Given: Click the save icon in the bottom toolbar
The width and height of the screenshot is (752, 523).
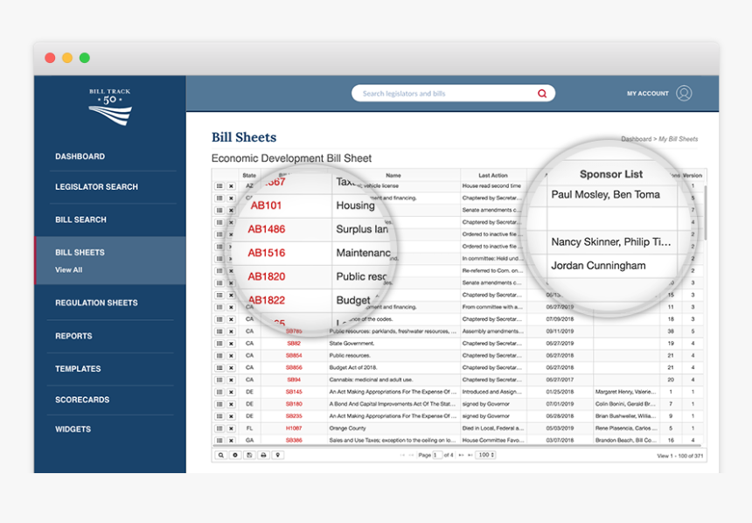Looking at the screenshot, I should pyautogui.click(x=249, y=455).
